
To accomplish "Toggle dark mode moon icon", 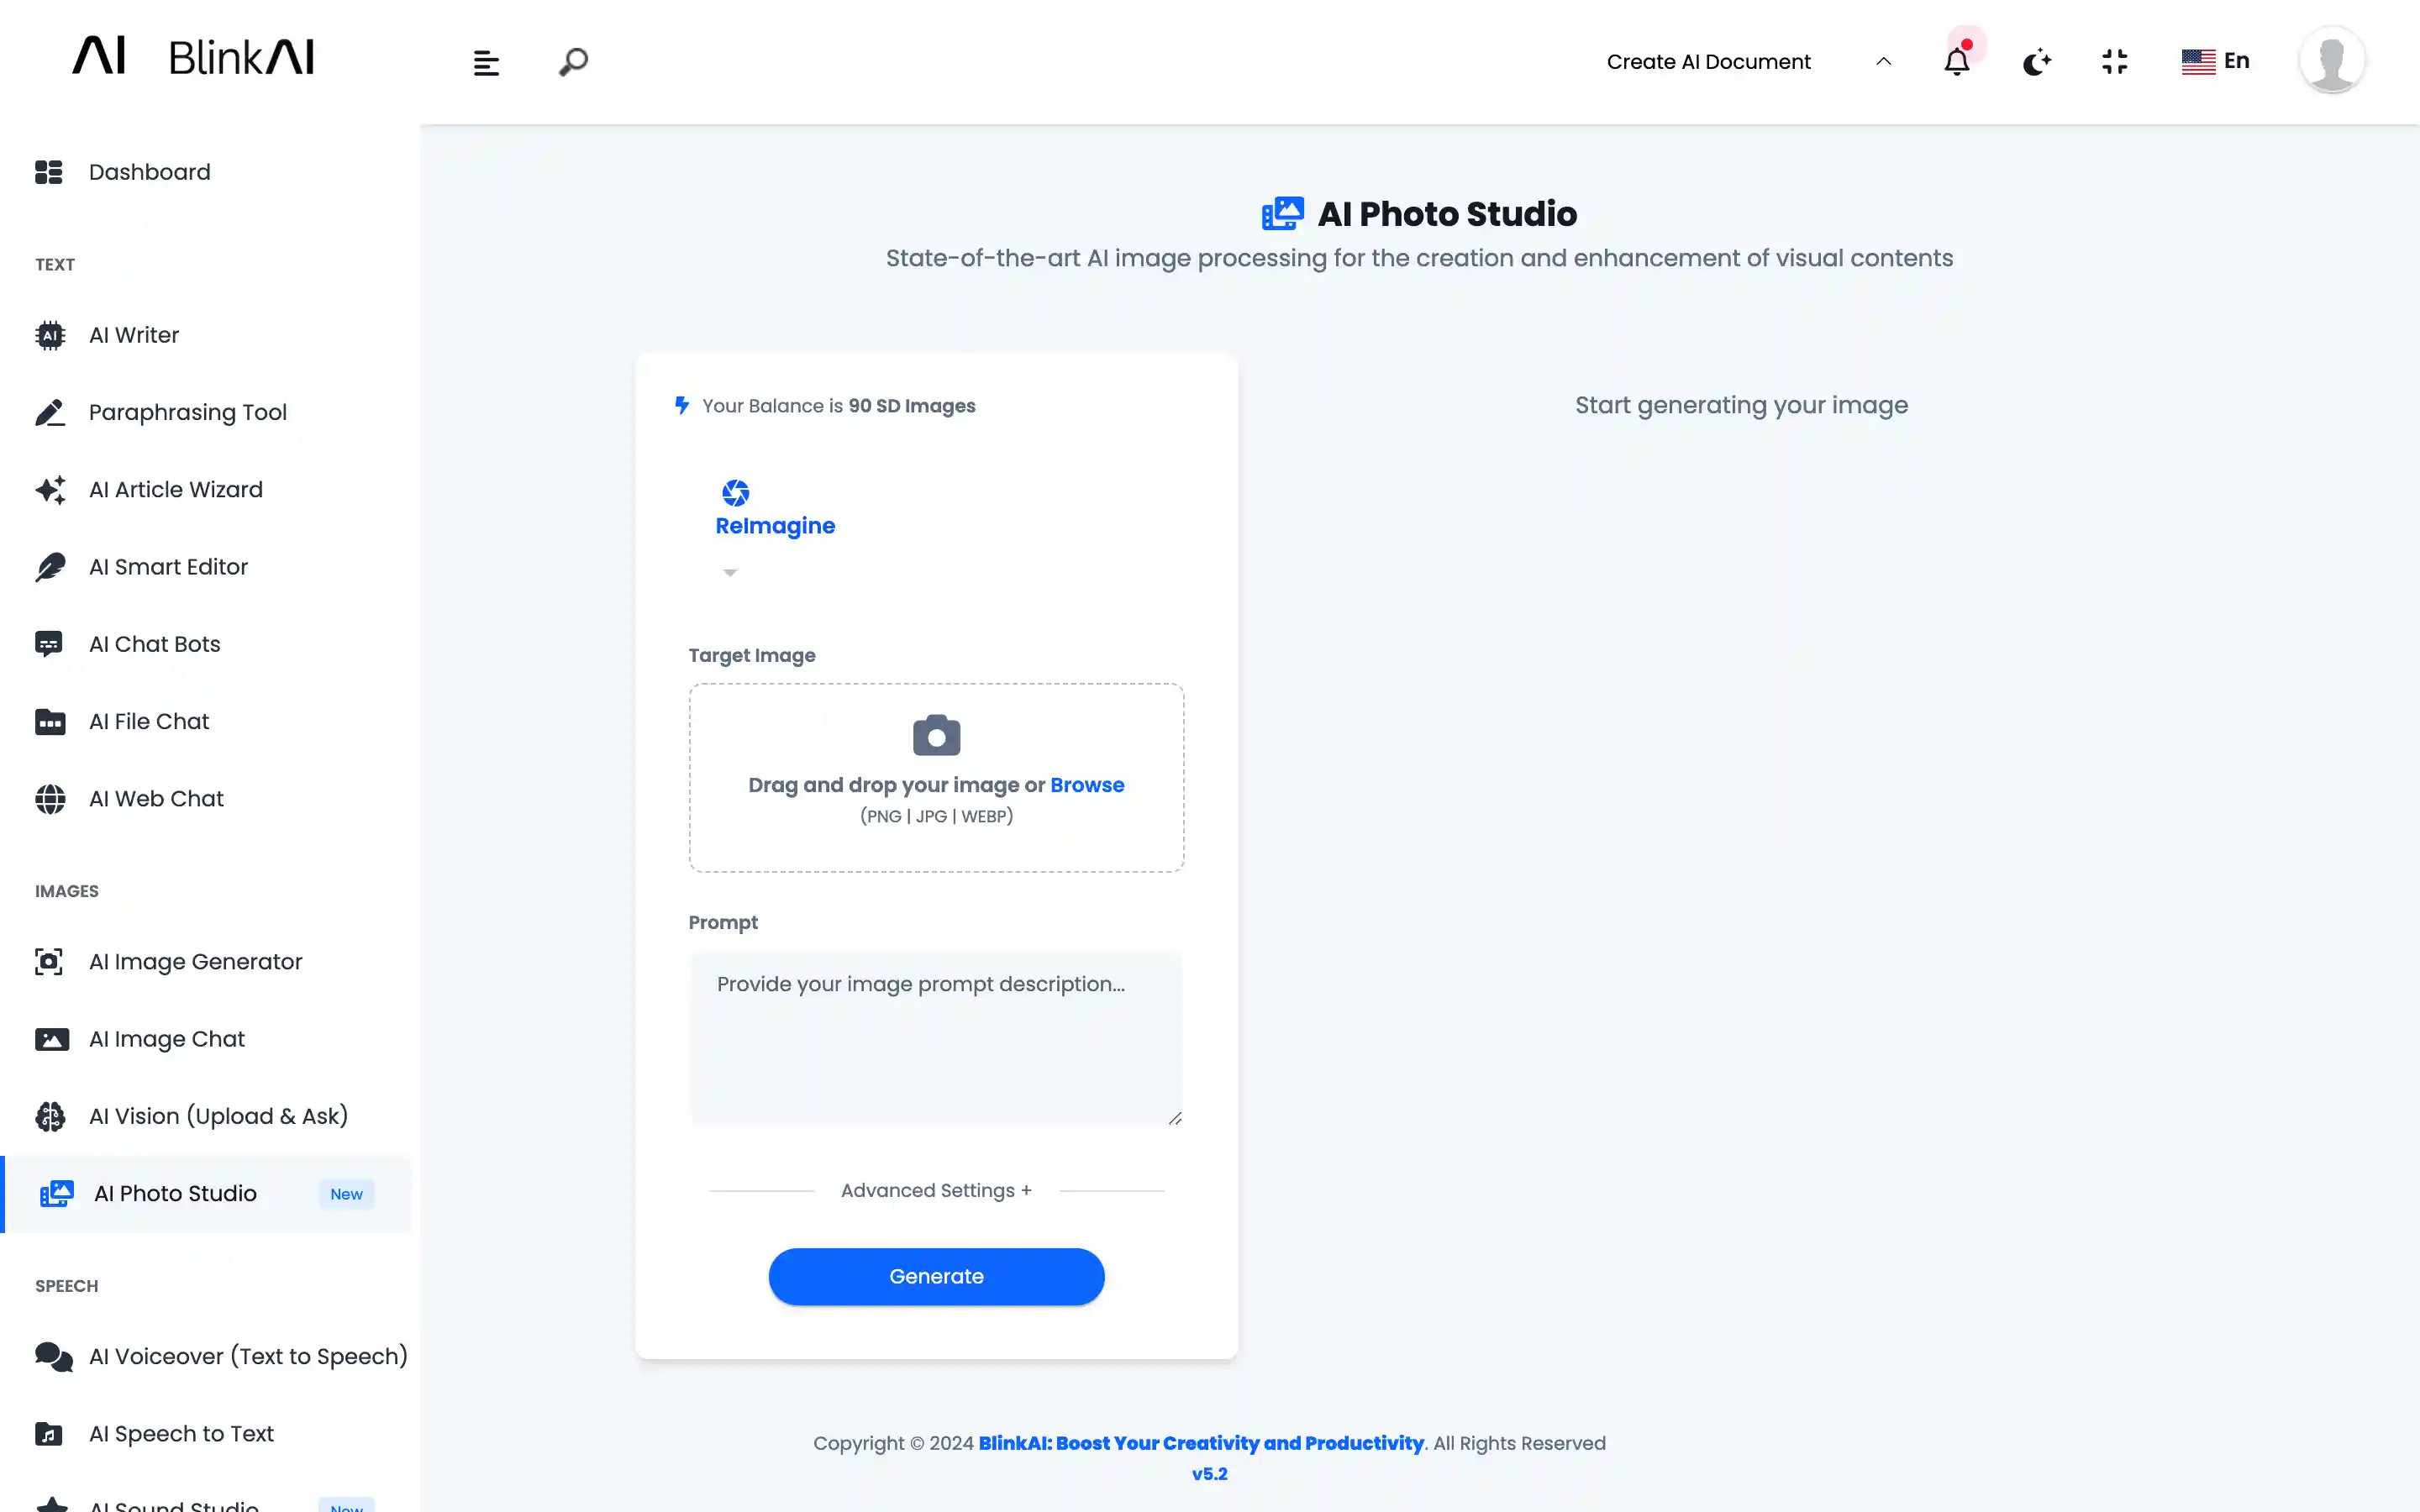I will tap(2037, 61).
